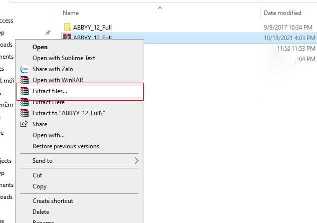Select Extract Here option
This screenshot has width=317, height=223.
[x=49, y=102]
